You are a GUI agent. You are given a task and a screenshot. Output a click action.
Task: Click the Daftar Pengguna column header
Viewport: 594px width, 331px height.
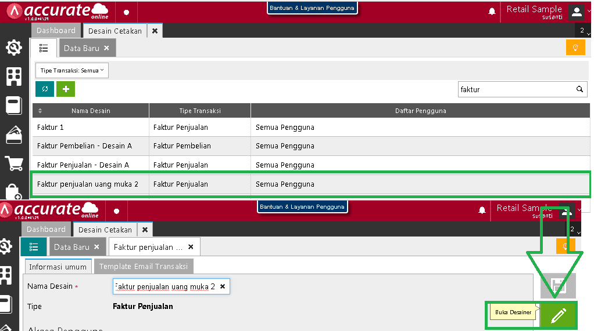[x=420, y=111]
